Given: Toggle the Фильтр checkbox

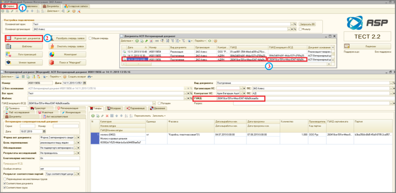Looking at the screenshot, I should 300,29.
